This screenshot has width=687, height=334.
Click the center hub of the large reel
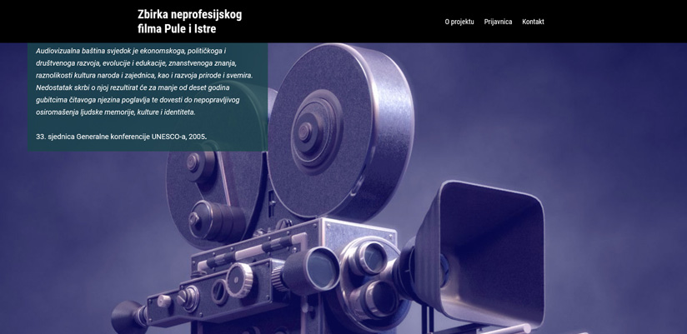[305, 131]
